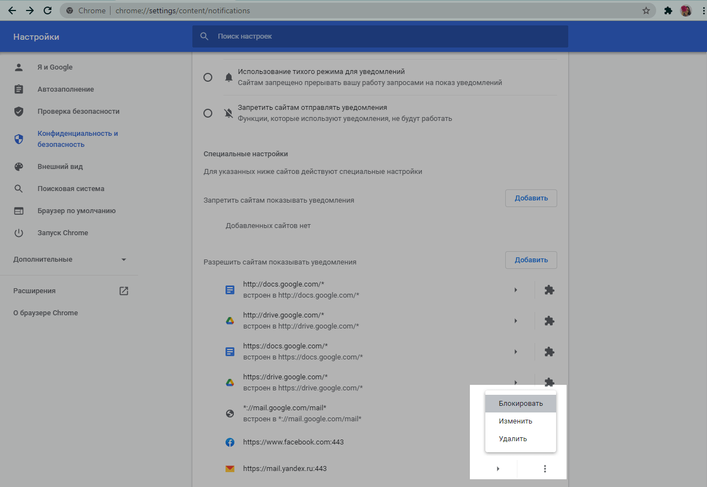This screenshot has height=487, width=707.
Task: Click the browser window icon for default browser
Action: (x=19, y=211)
